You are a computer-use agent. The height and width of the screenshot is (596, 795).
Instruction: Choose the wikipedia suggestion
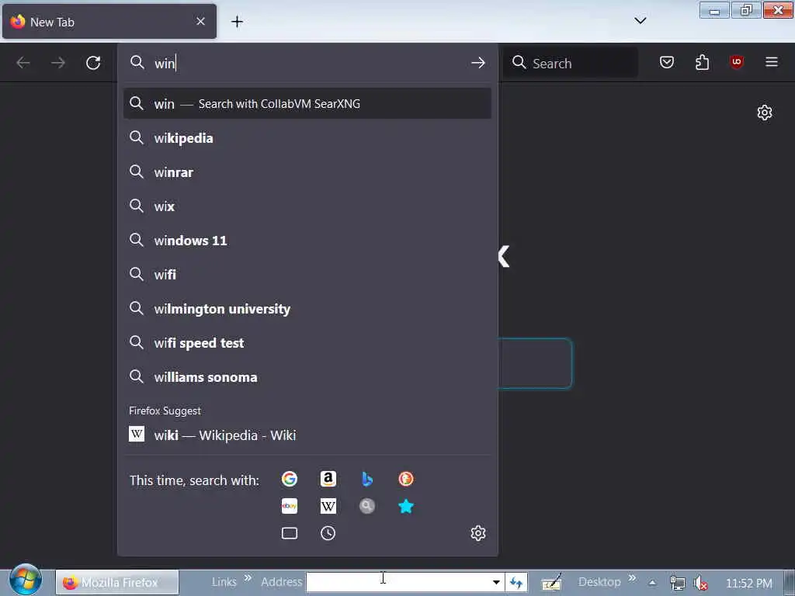pos(307,138)
